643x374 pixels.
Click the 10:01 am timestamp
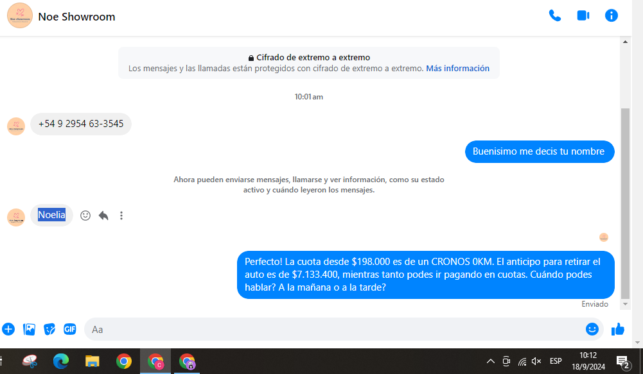[309, 97]
